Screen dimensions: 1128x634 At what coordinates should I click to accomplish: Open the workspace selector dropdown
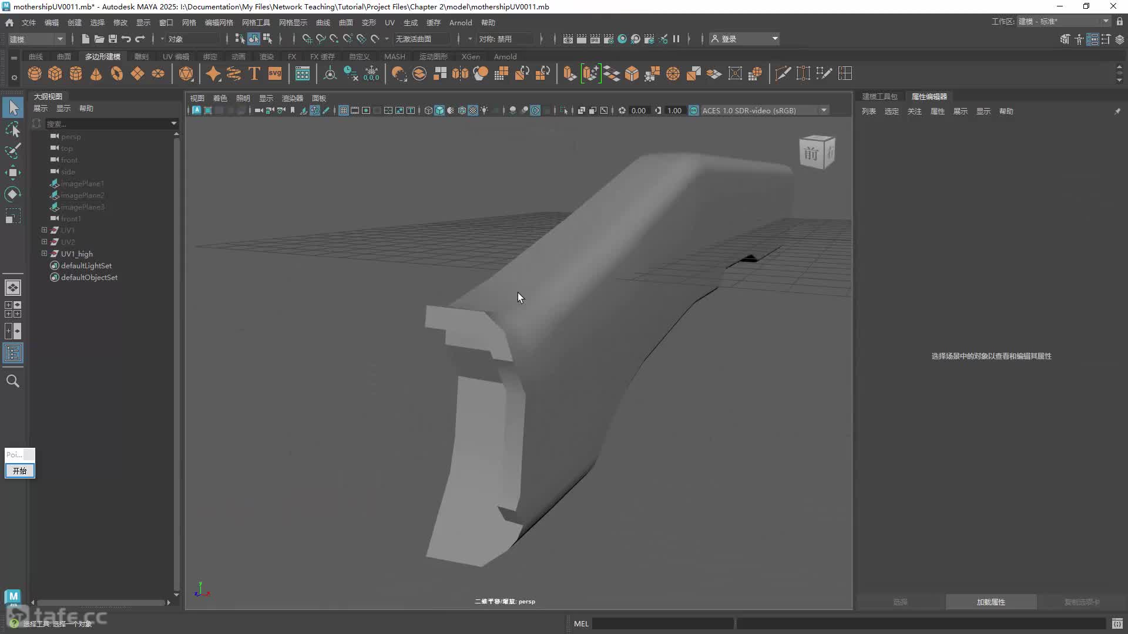[x=1064, y=21]
